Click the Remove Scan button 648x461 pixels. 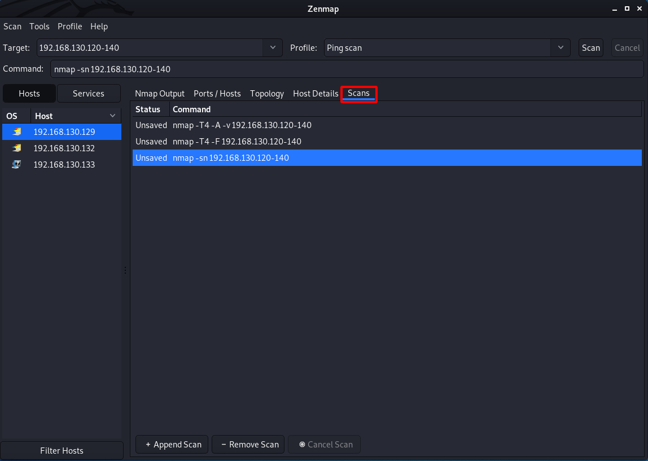[x=248, y=445]
